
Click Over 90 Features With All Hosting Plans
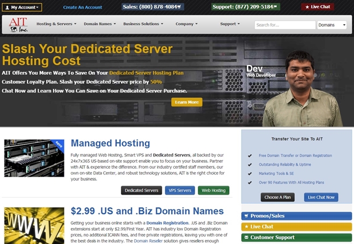[291, 182]
